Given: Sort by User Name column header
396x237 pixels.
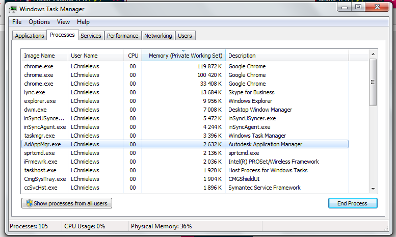Looking at the screenshot, I should click(x=96, y=56).
